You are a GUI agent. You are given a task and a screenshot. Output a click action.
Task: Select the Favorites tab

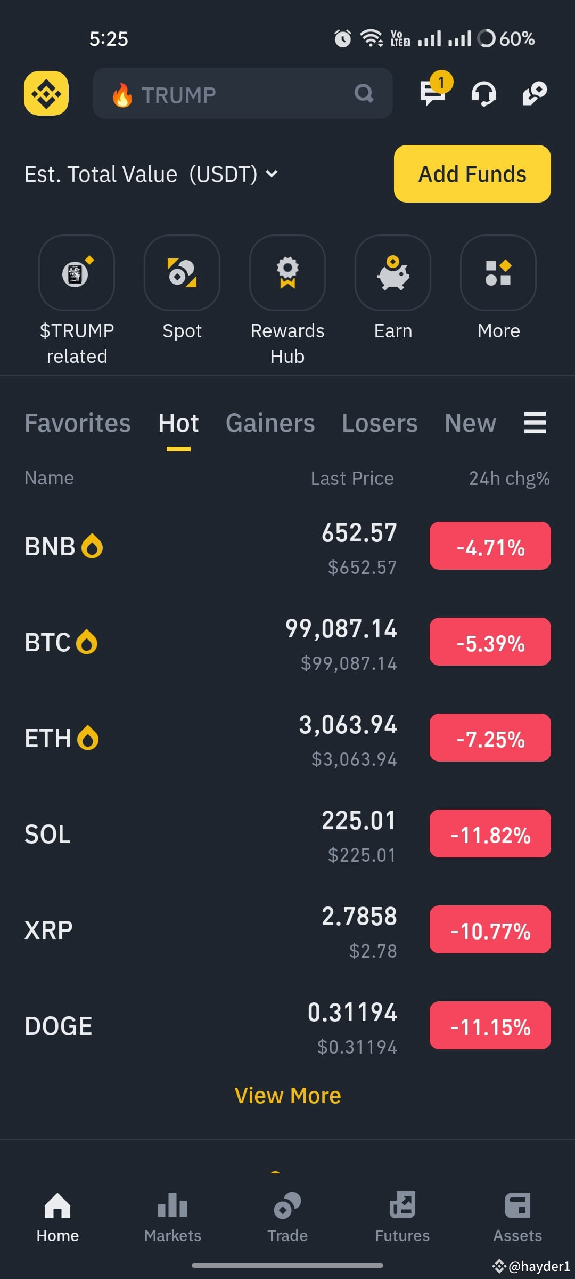pos(78,423)
